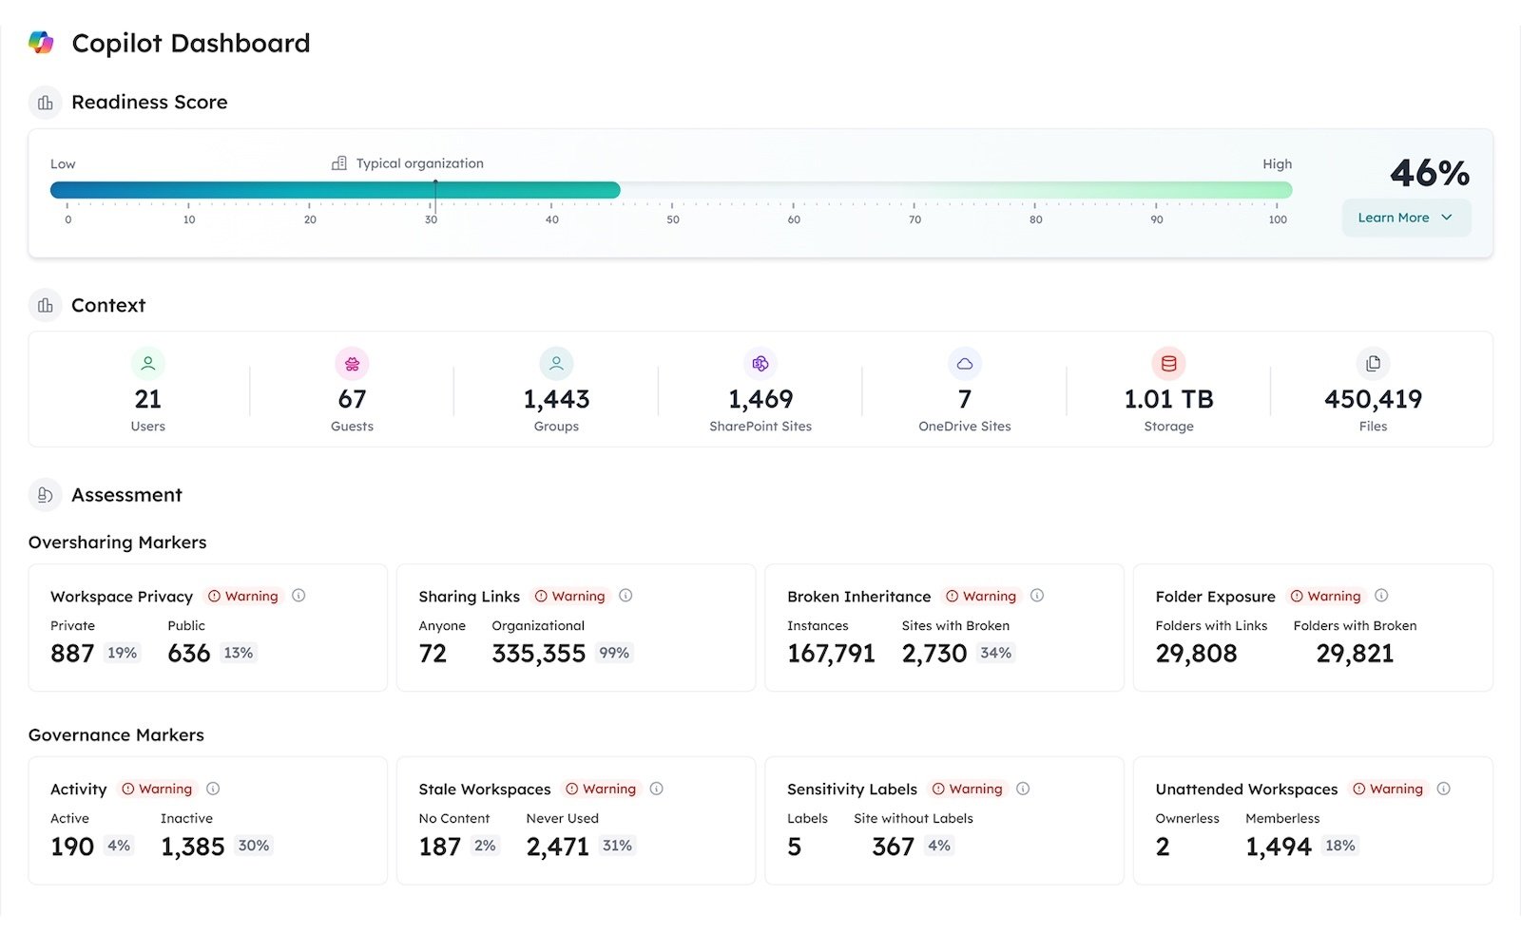Click the Warning badge on Stale Workspaces
Image resolution: width=1521 pixels, height=933 pixels.
point(601,789)
